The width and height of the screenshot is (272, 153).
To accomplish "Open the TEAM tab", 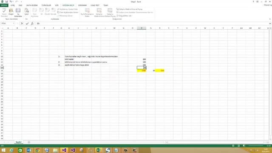I will (106, 5).
